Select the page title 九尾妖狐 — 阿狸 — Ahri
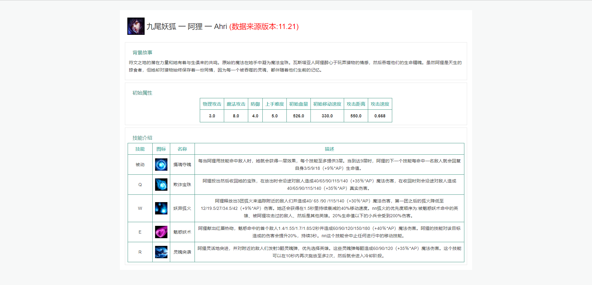Screen dimensions: 592x285 coord(187,26)
